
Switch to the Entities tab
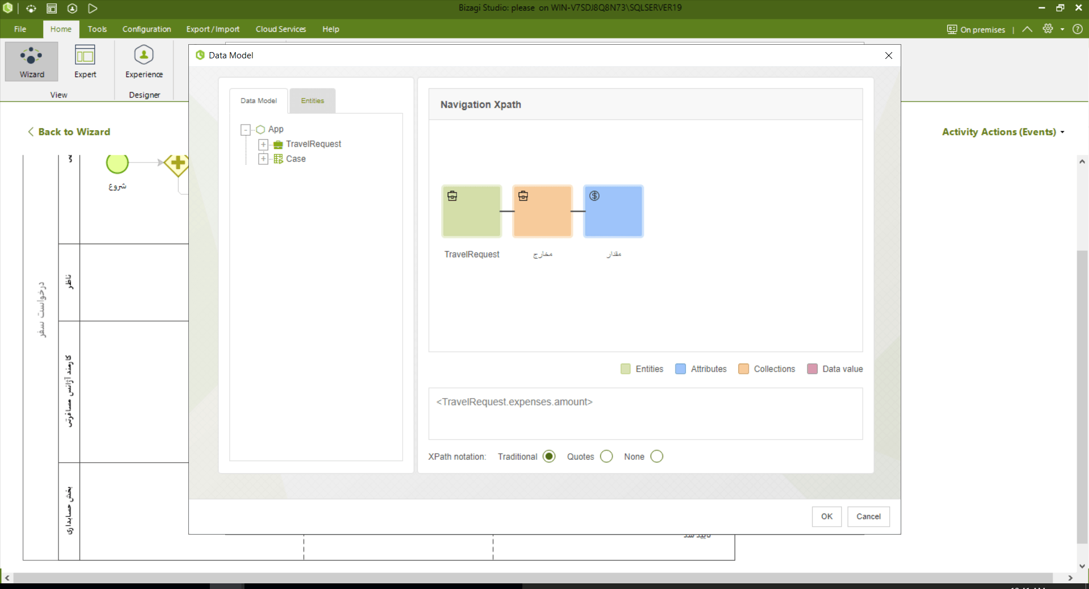point(313,101)
